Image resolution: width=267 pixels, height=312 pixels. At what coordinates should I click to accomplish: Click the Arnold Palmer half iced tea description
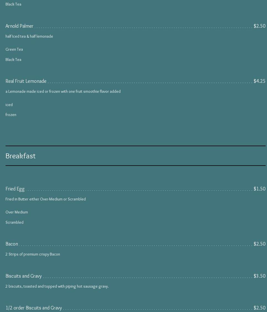tap(29, 36)
